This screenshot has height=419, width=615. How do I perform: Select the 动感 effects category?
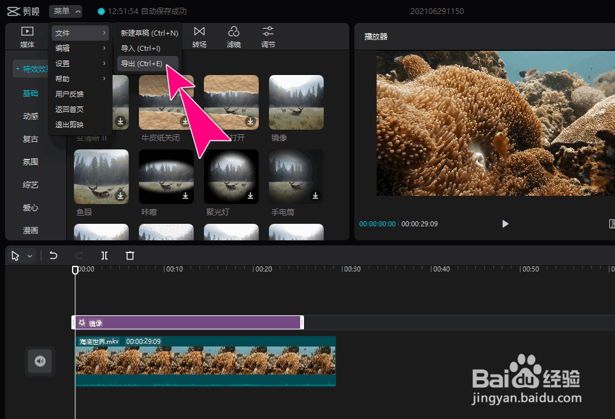point(30,116)
